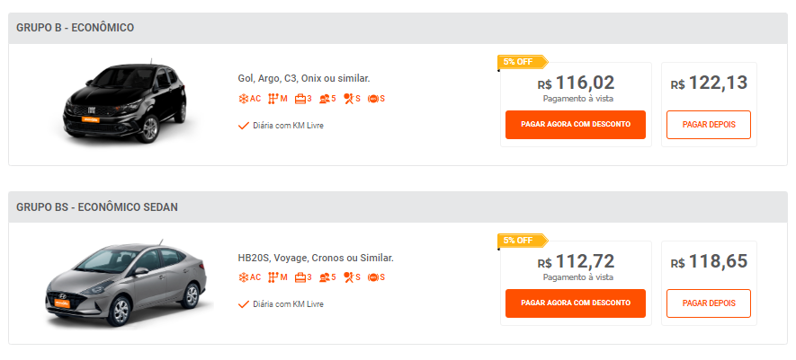Click the air conditioning icon for Grupo B
Viewport: 796px width, 360px height.
243,99
